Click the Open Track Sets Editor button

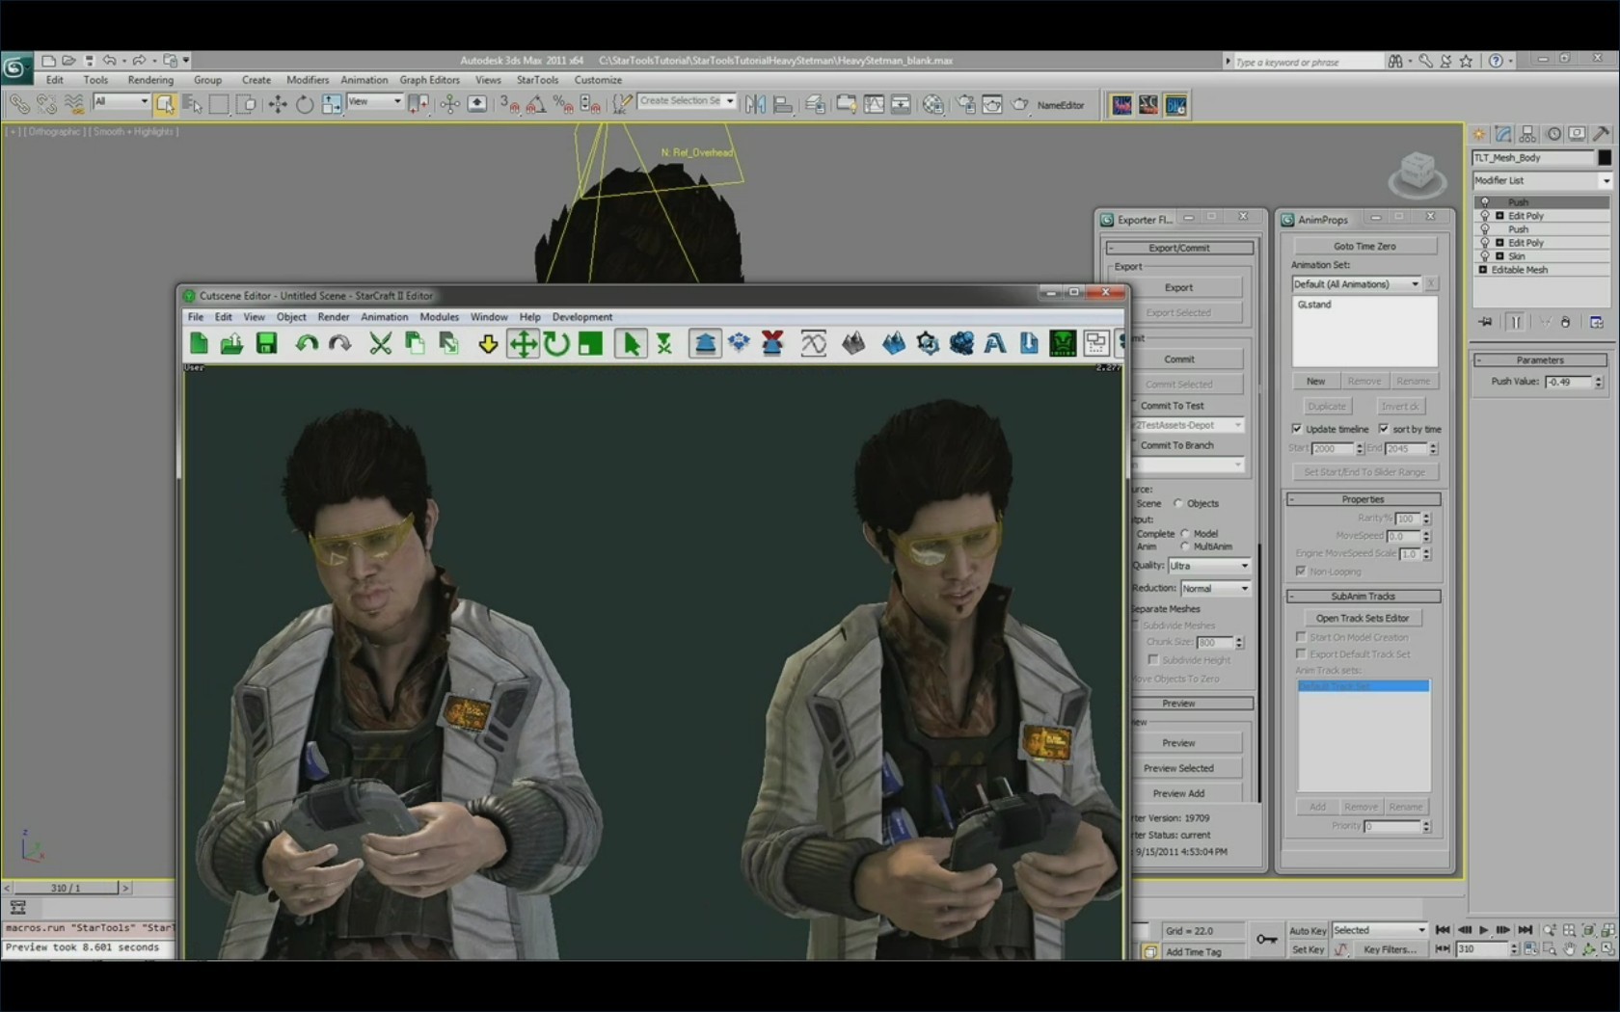(1362, 618)
